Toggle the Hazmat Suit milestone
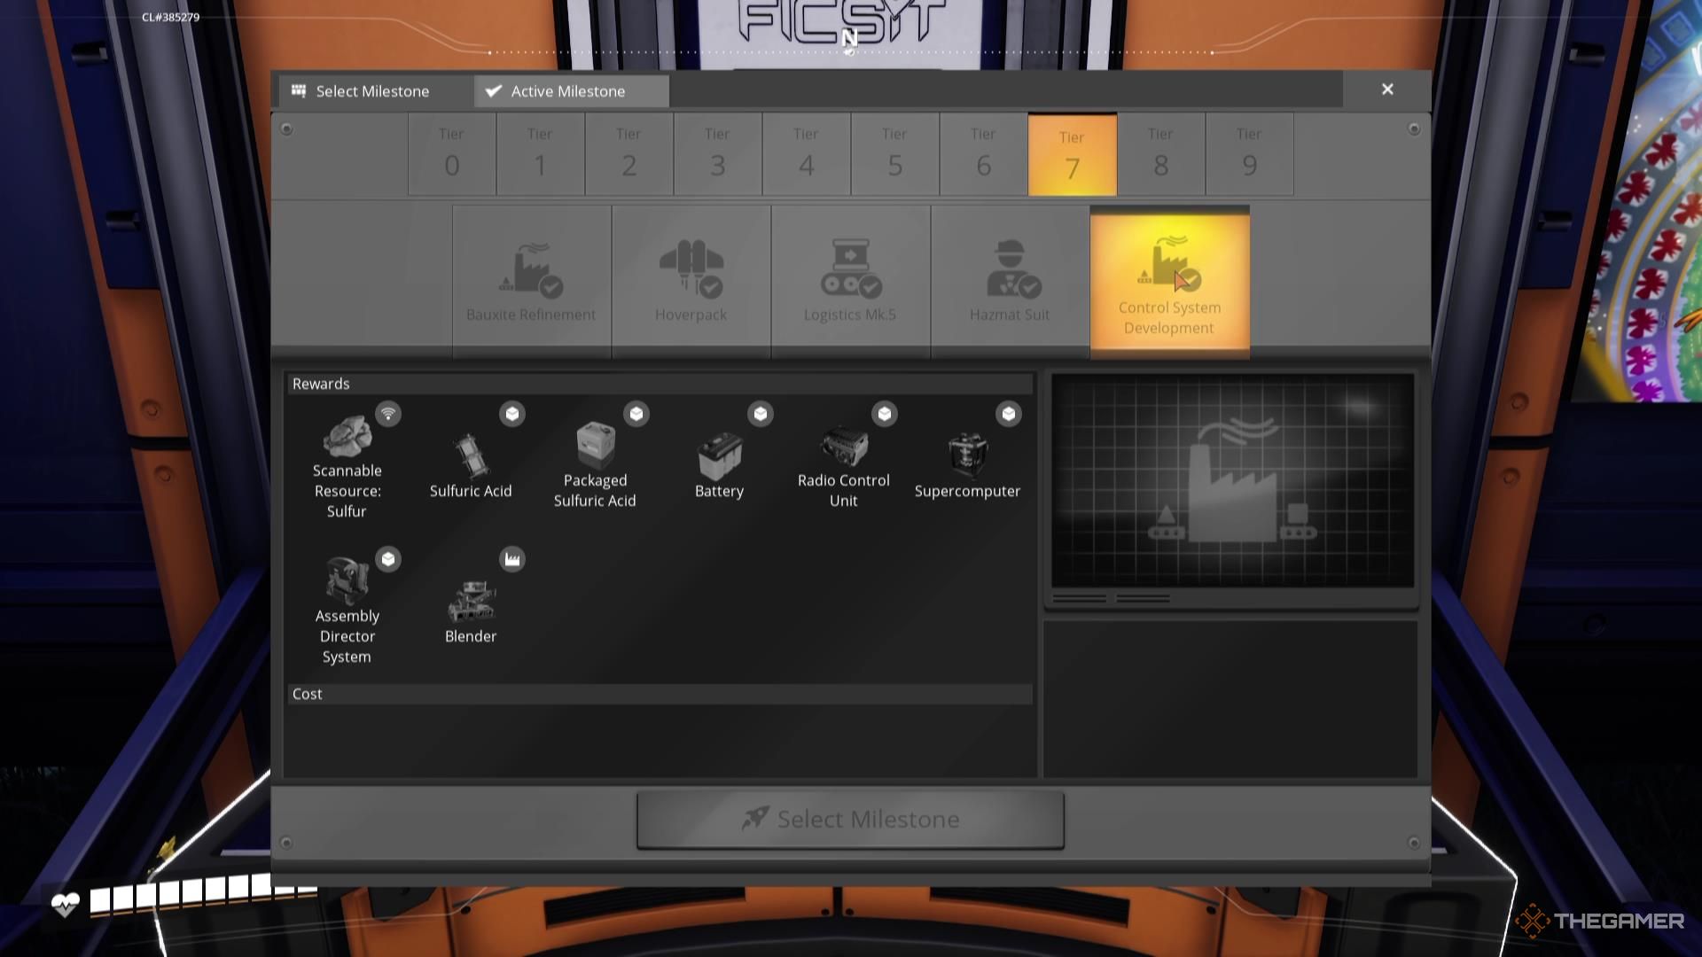The width and height of the screenshot is (1702, 957). coord(1009,278)
